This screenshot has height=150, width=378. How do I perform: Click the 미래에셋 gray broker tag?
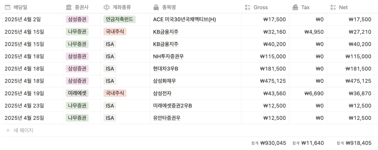pyautogui.click(x=77, y=93)
